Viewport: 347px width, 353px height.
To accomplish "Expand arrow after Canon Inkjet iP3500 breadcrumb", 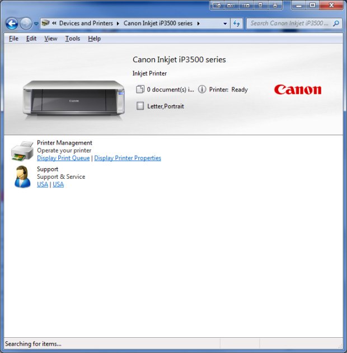I will (198, 24).
